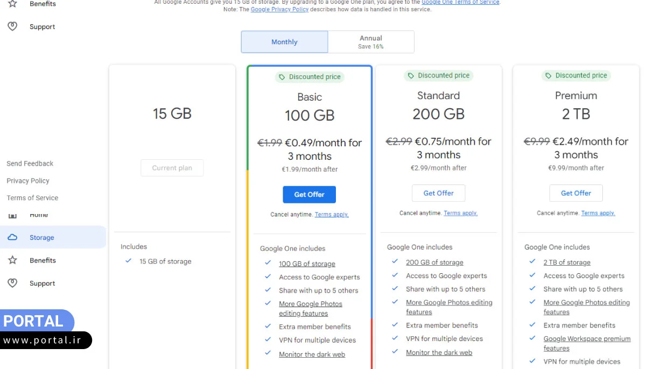Get the Standard 200 GB offer
This screenshot has height=369, width=646.
[438, 193]
